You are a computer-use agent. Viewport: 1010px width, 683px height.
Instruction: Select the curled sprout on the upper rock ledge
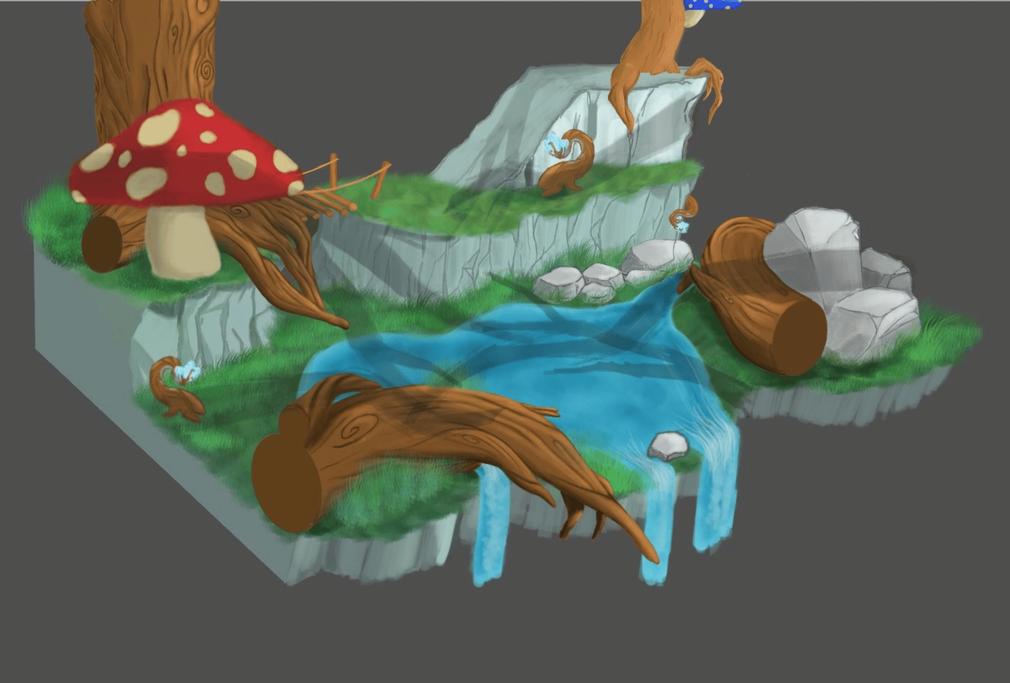566,164
